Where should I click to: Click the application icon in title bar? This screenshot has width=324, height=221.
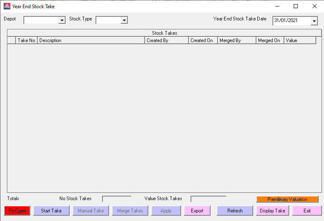pos(7,6)
